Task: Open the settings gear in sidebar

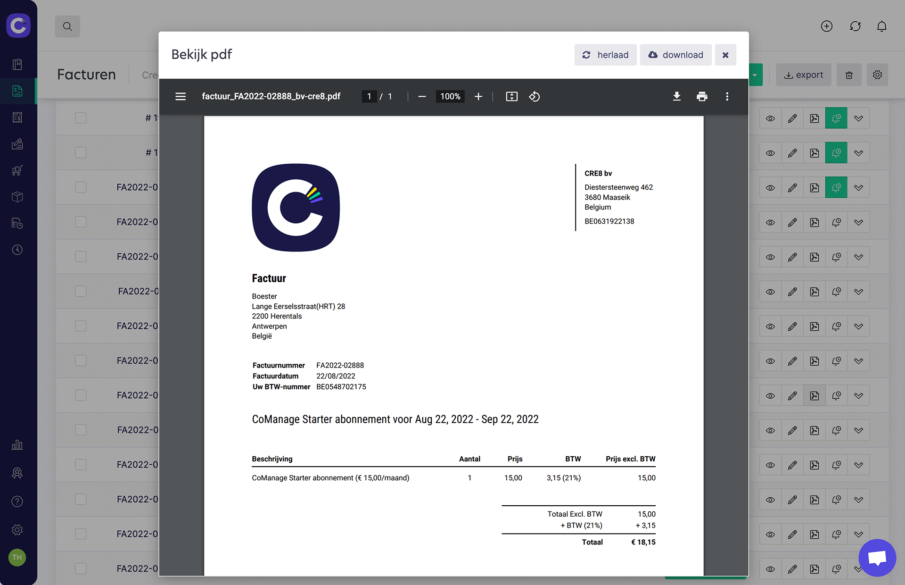Action: tap(17, 529)
